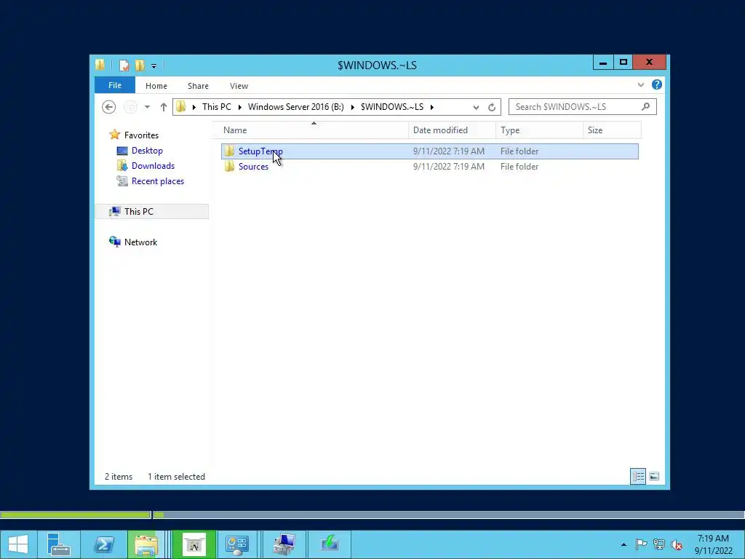Open Server Manager from taskbar

59,544
